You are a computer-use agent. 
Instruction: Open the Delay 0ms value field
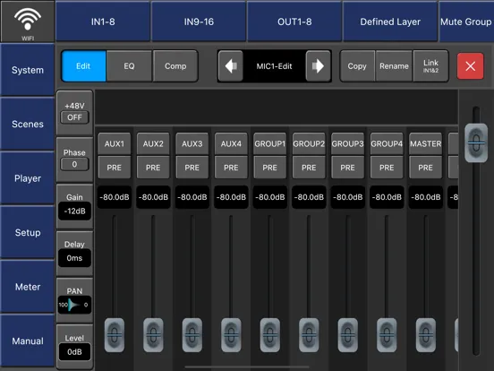74,258
